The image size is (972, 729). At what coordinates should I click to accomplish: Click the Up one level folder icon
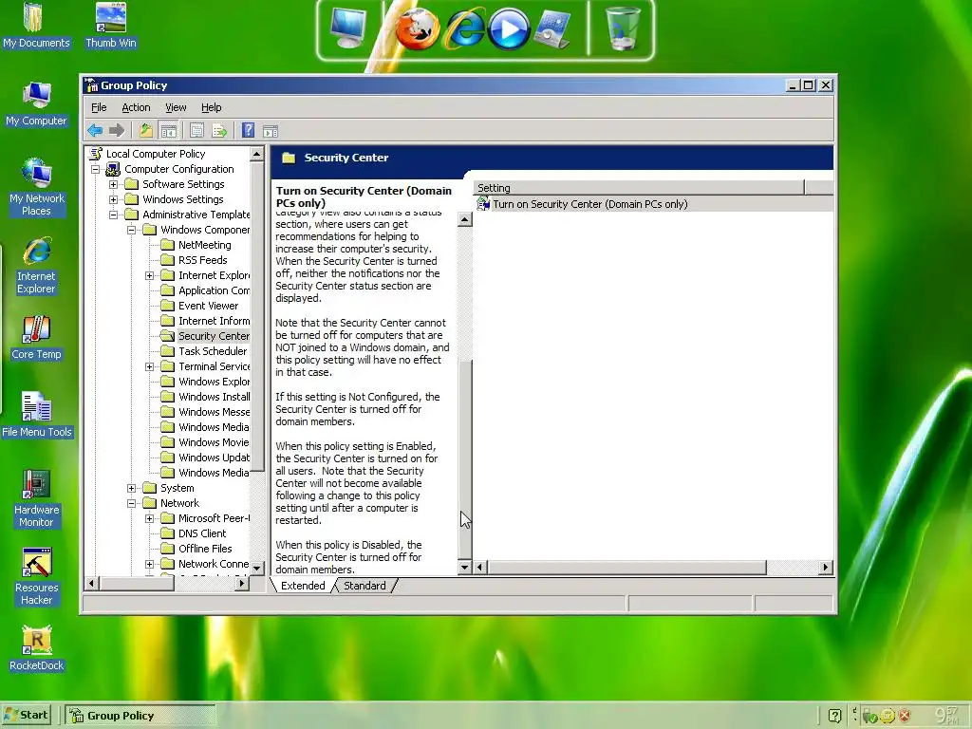[x=145, y=130]
